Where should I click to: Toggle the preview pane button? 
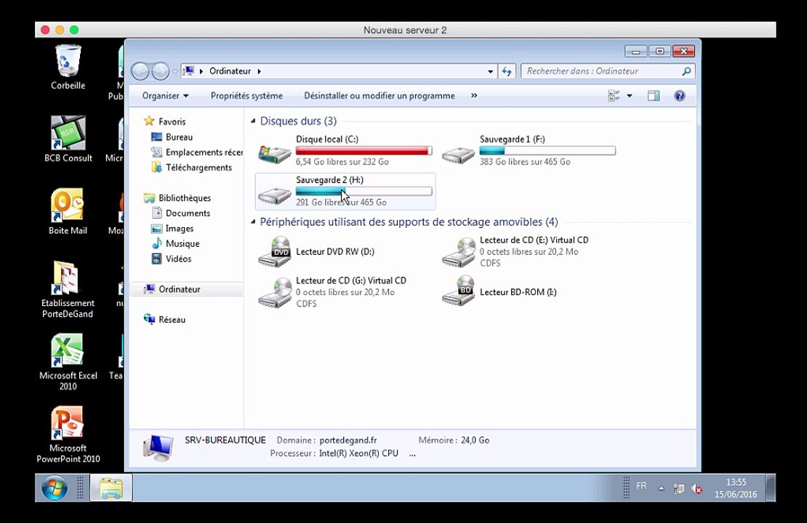click(x=654, y=96)
